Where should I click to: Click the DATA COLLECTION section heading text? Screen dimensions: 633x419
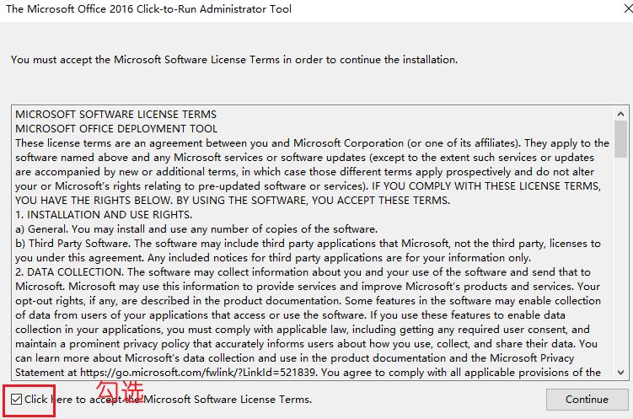(69, 272)
